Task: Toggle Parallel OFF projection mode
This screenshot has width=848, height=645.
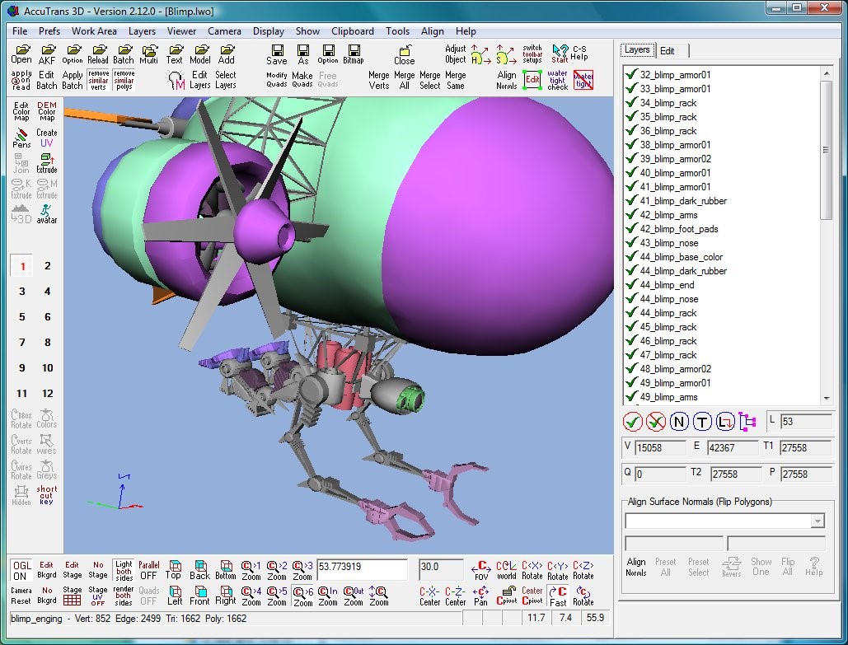Action: coord(148,570)
